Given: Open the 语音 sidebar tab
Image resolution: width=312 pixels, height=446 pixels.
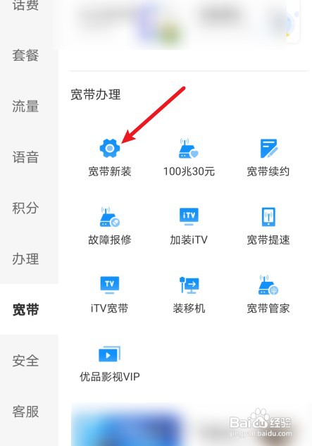Looking at the screenshot, I should click(25, 157).
